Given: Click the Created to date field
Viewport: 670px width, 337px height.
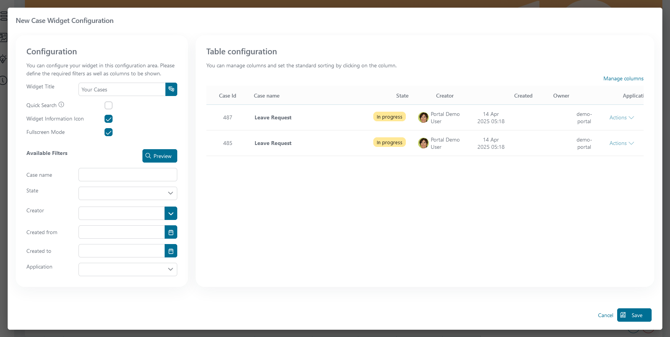Looking at the screenshot, I should coord(122,251).
